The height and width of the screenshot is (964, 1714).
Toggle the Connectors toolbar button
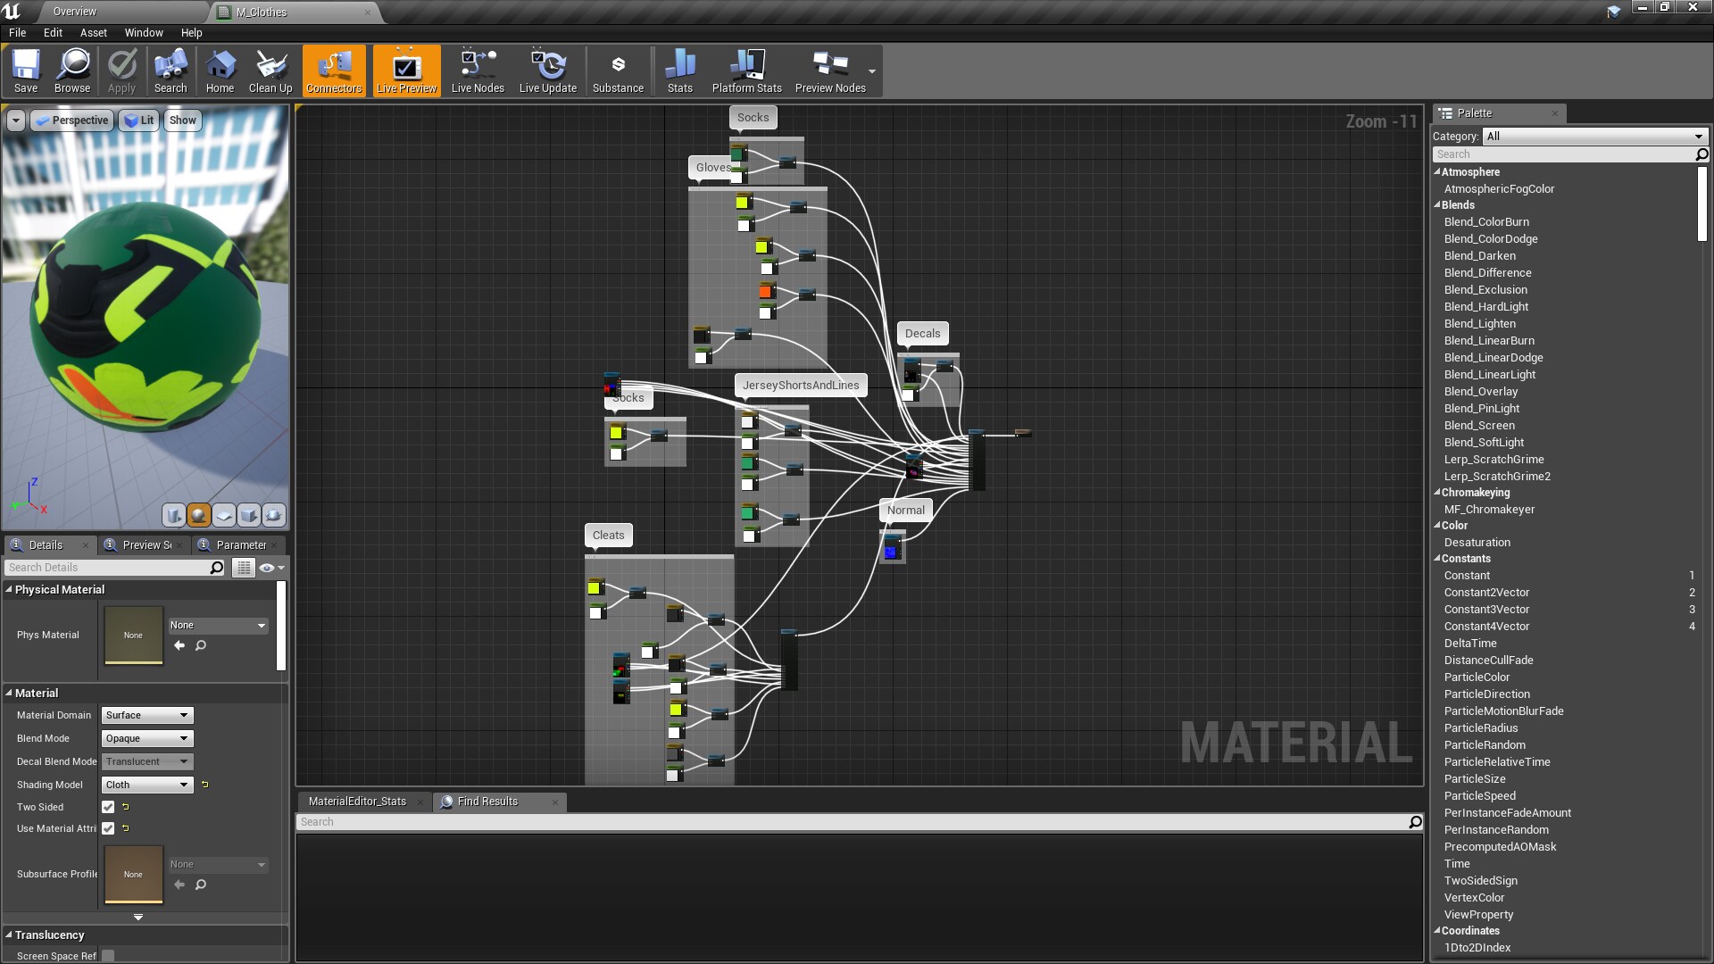point(334,71)
